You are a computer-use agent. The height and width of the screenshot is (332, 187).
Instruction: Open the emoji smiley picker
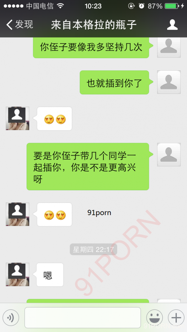tap(155, 318)
